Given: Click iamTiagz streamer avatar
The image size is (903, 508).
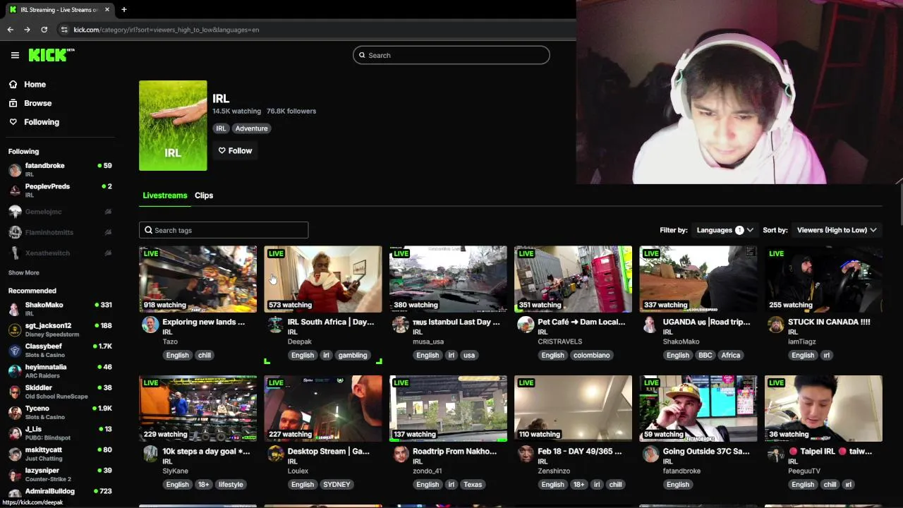Looking at the screenshot, I should [775, 325].
